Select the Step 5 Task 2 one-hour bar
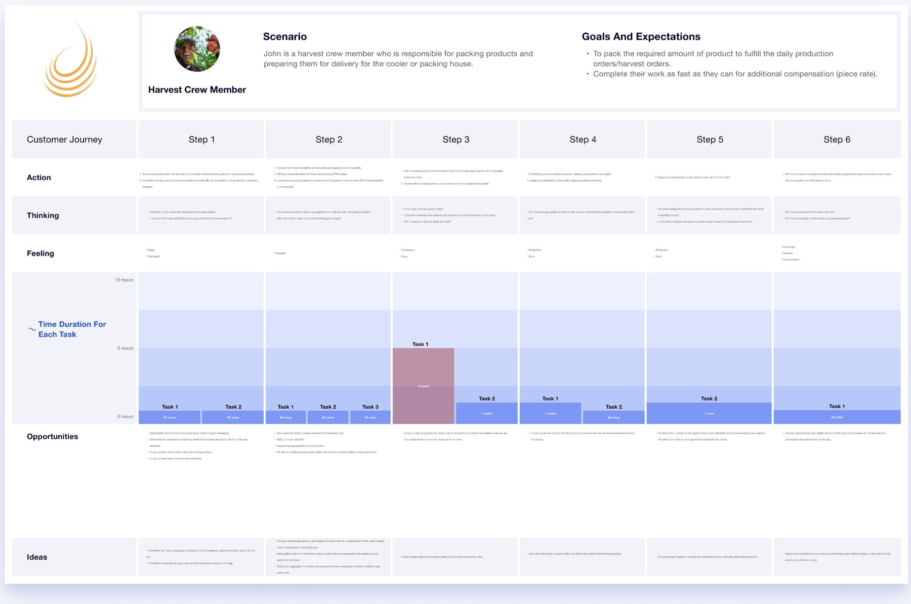 [x=709, y=413]
